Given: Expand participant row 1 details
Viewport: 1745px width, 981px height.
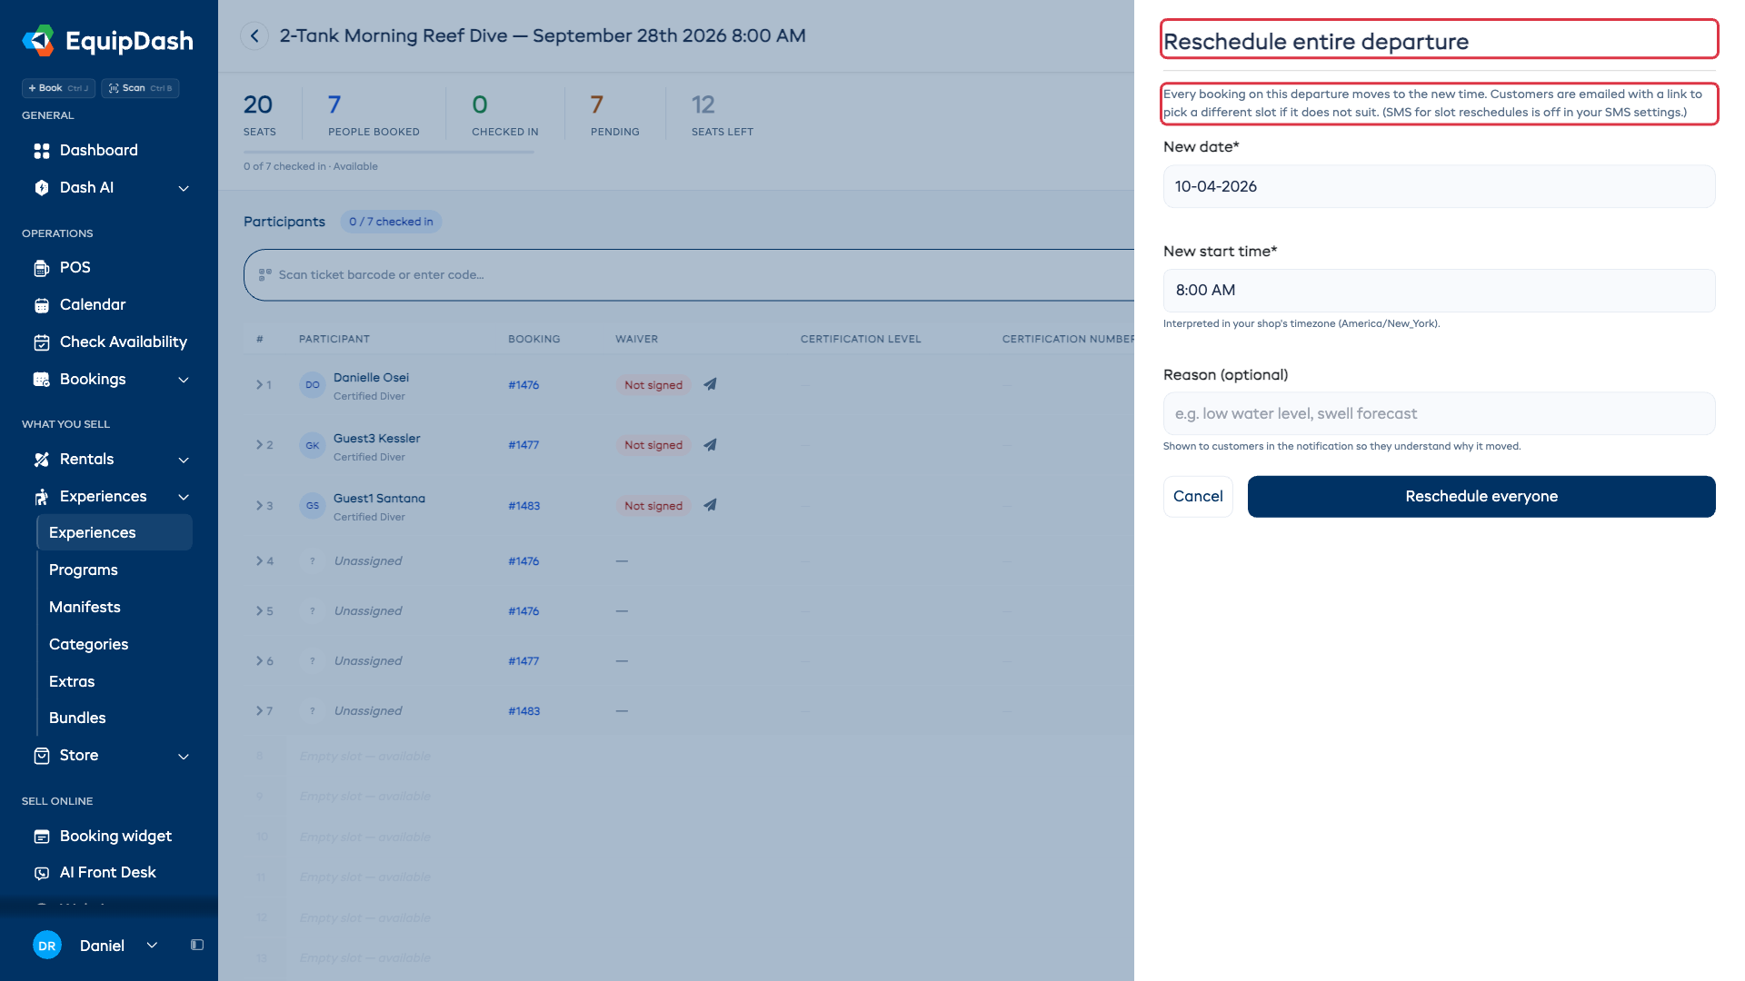Looking at the screenshot, I should 259,385.
